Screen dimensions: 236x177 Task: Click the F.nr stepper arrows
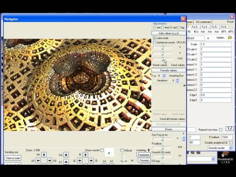tap(164, 76)
